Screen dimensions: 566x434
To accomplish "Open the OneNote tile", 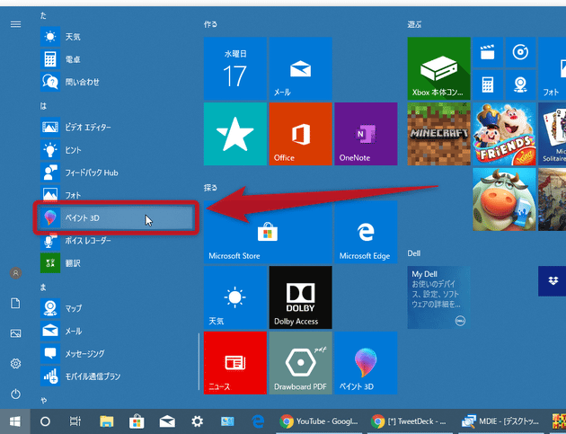I will tap(366, 134).
